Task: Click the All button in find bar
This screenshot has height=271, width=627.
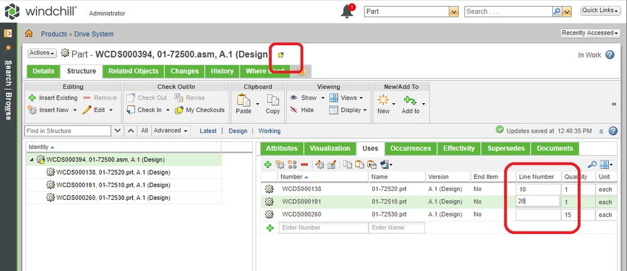Action: click(144, 130)
